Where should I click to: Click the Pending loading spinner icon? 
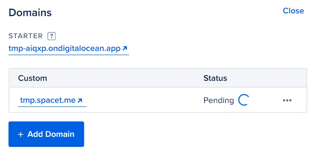point(243,100)
